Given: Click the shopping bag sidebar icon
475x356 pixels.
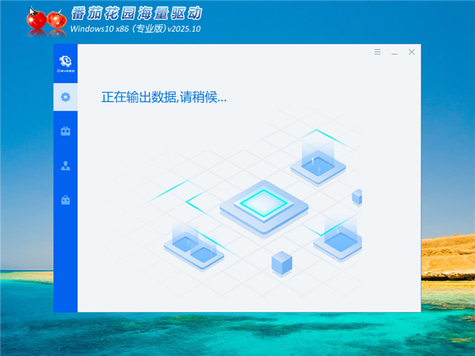Looking at the screenshot, I should point(65,200).
